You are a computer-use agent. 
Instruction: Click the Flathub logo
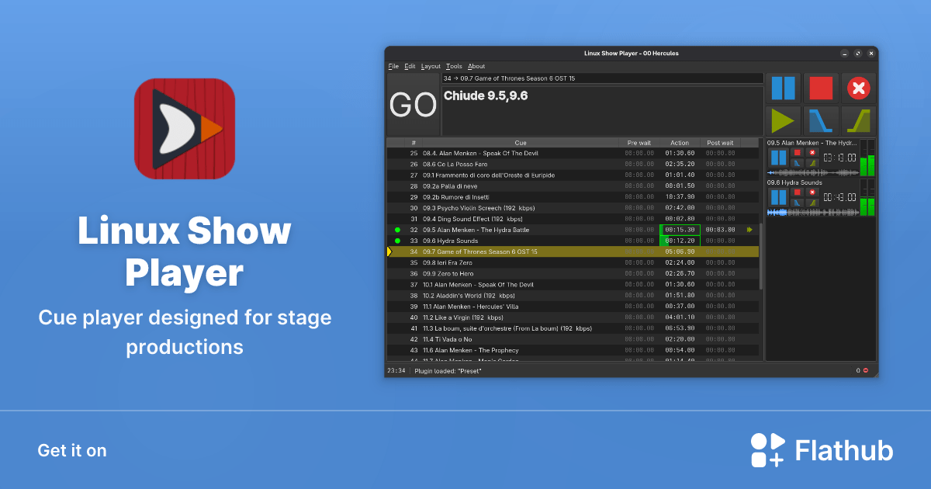(822, 450)
